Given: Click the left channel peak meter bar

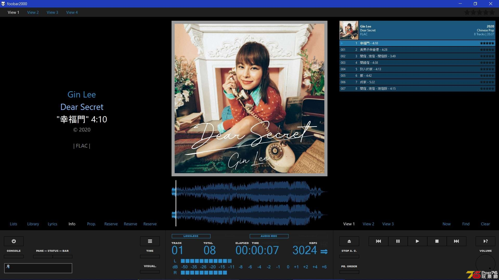Looking at the screenshot, I should pos(206,261).
